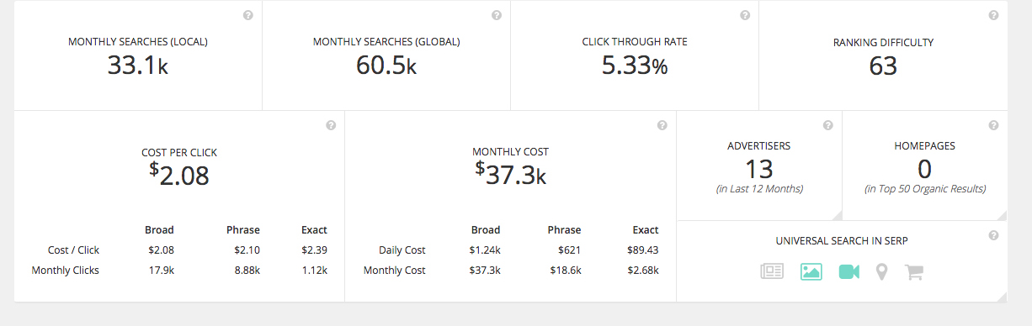Expand the Advertisers card corner
This screenshot has height=326, width=1032.
837,215
